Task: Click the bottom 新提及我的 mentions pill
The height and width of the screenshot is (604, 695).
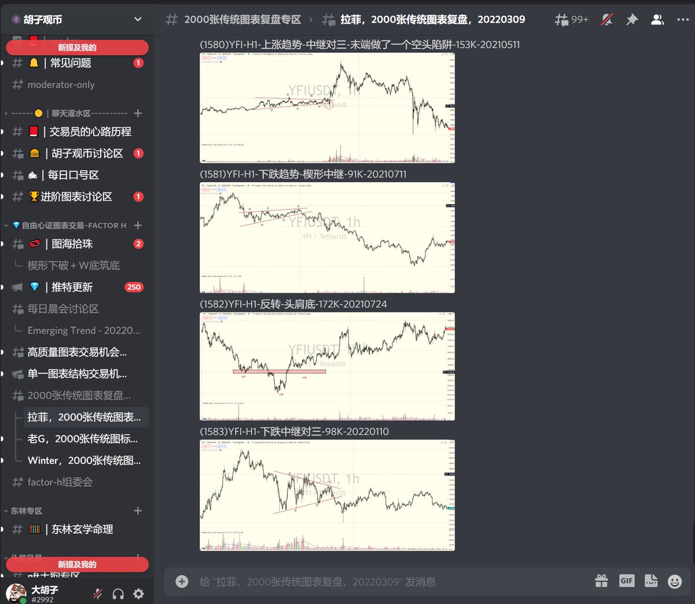Action: point(77,564)
